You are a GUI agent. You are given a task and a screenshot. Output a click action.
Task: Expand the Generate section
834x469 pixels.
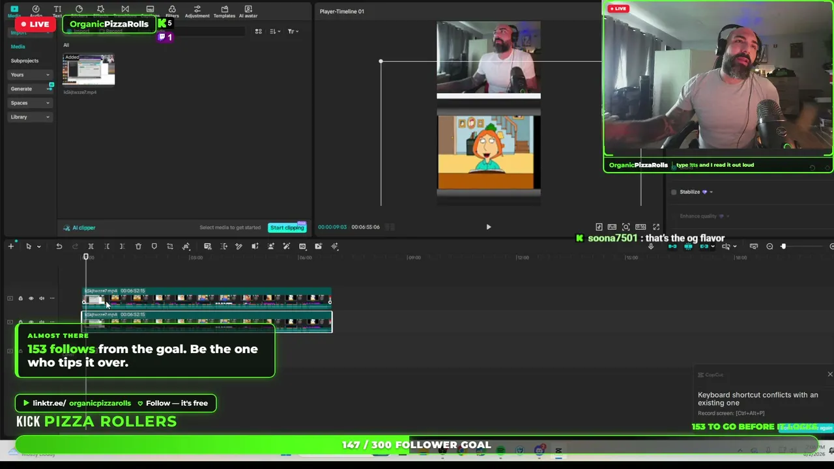pos(30,89)
